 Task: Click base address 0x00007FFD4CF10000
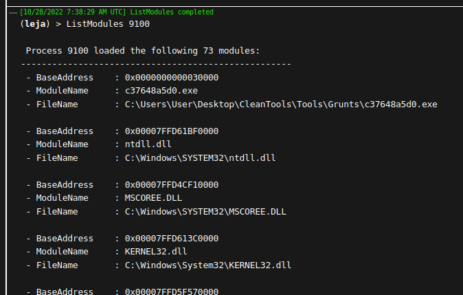(172, 185)
